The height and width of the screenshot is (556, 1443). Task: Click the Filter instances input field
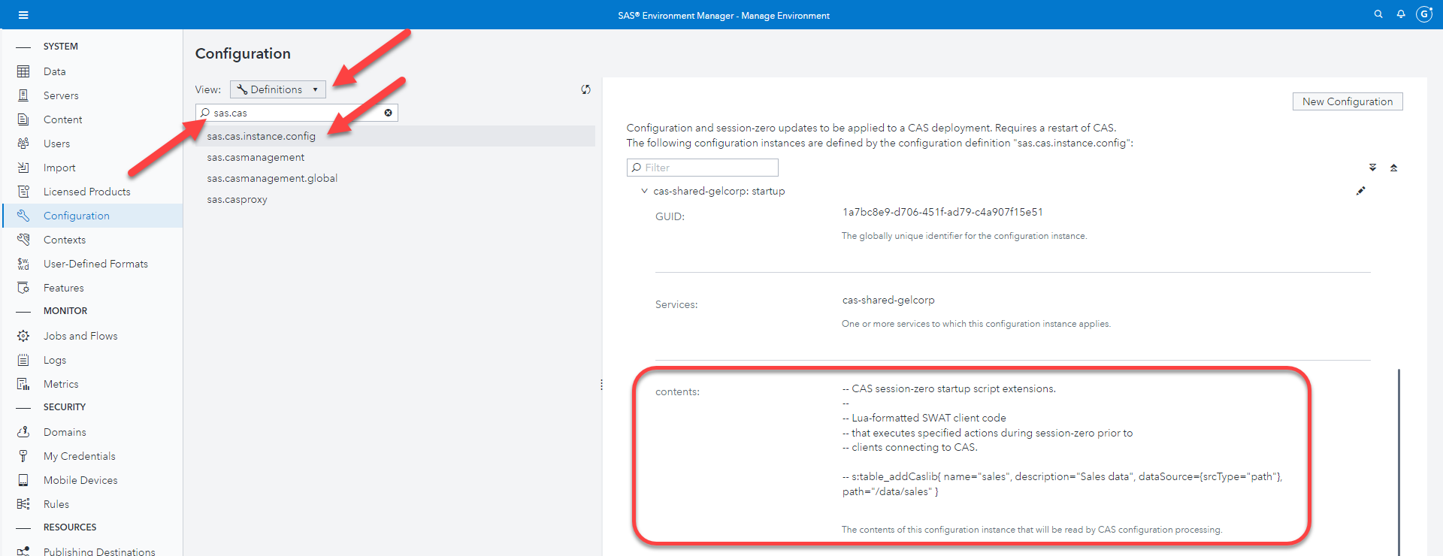pyautogui.click(x=703, y=168)
